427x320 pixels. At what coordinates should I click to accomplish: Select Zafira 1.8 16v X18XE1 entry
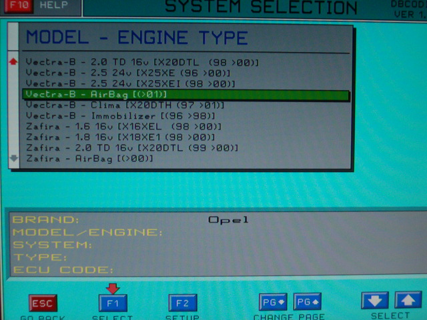coord(120,137)
